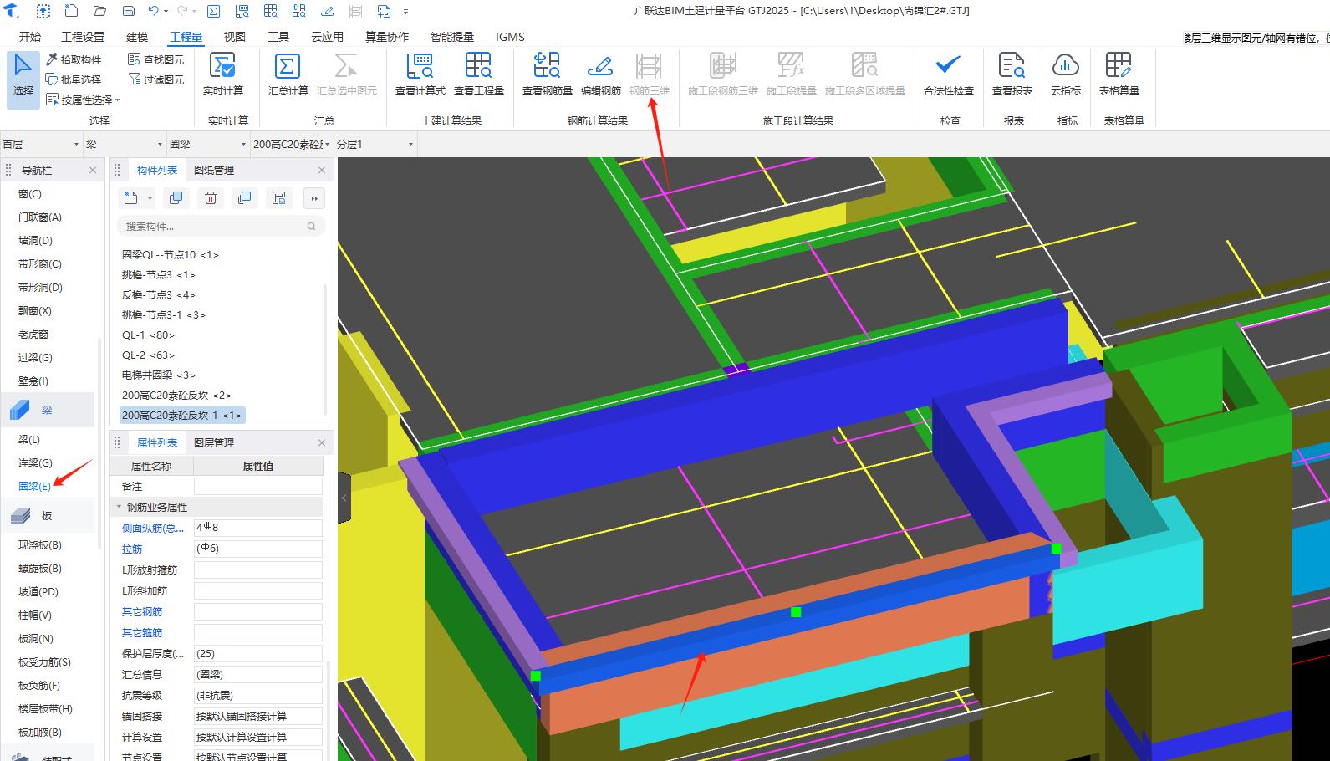Open 查看钢筋量
Viewport: 1330px width, 761px height.
click(x=548, y=75)
